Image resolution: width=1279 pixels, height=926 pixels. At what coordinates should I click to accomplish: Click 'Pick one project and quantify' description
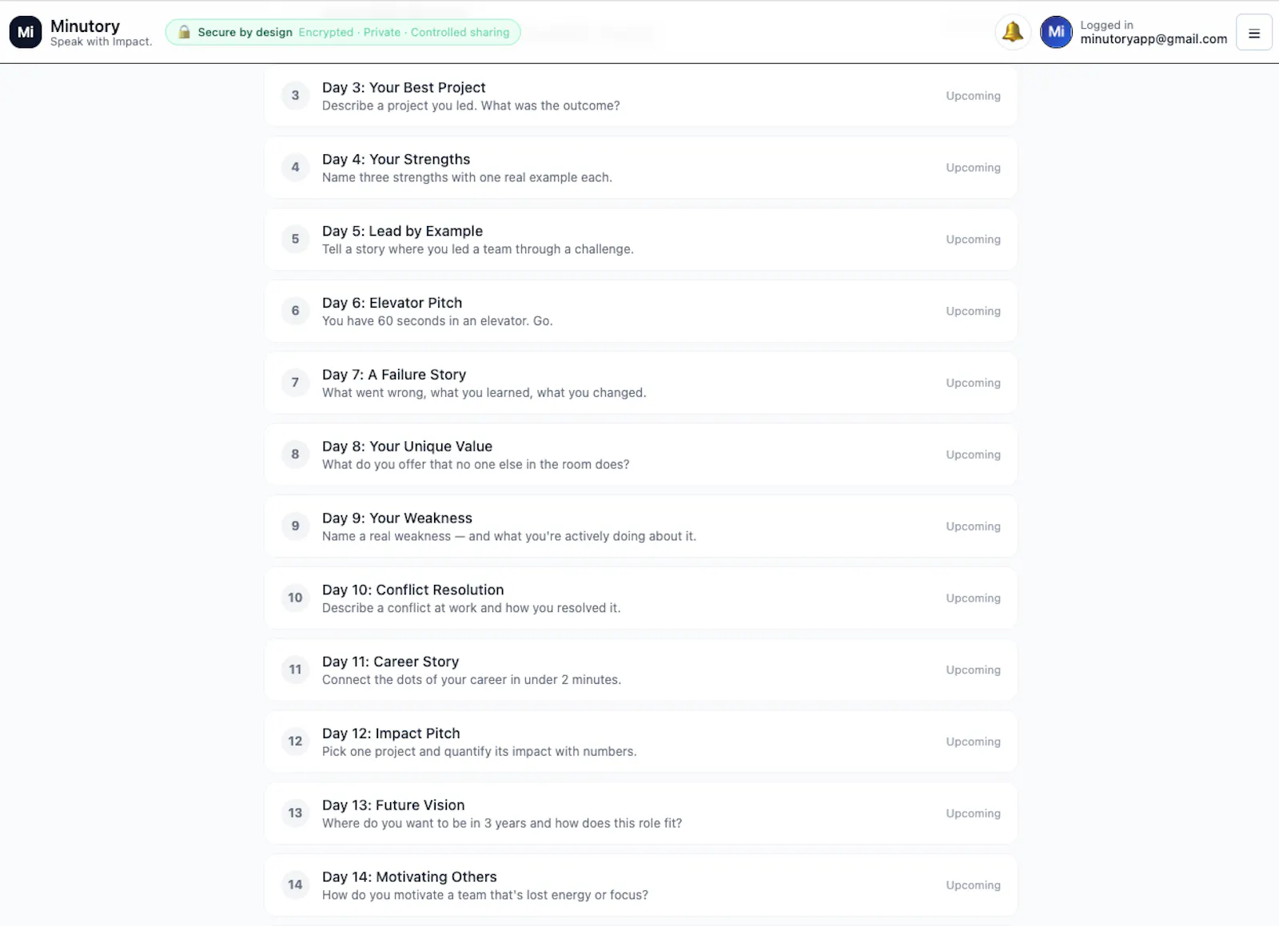click(x=480, y=752)
